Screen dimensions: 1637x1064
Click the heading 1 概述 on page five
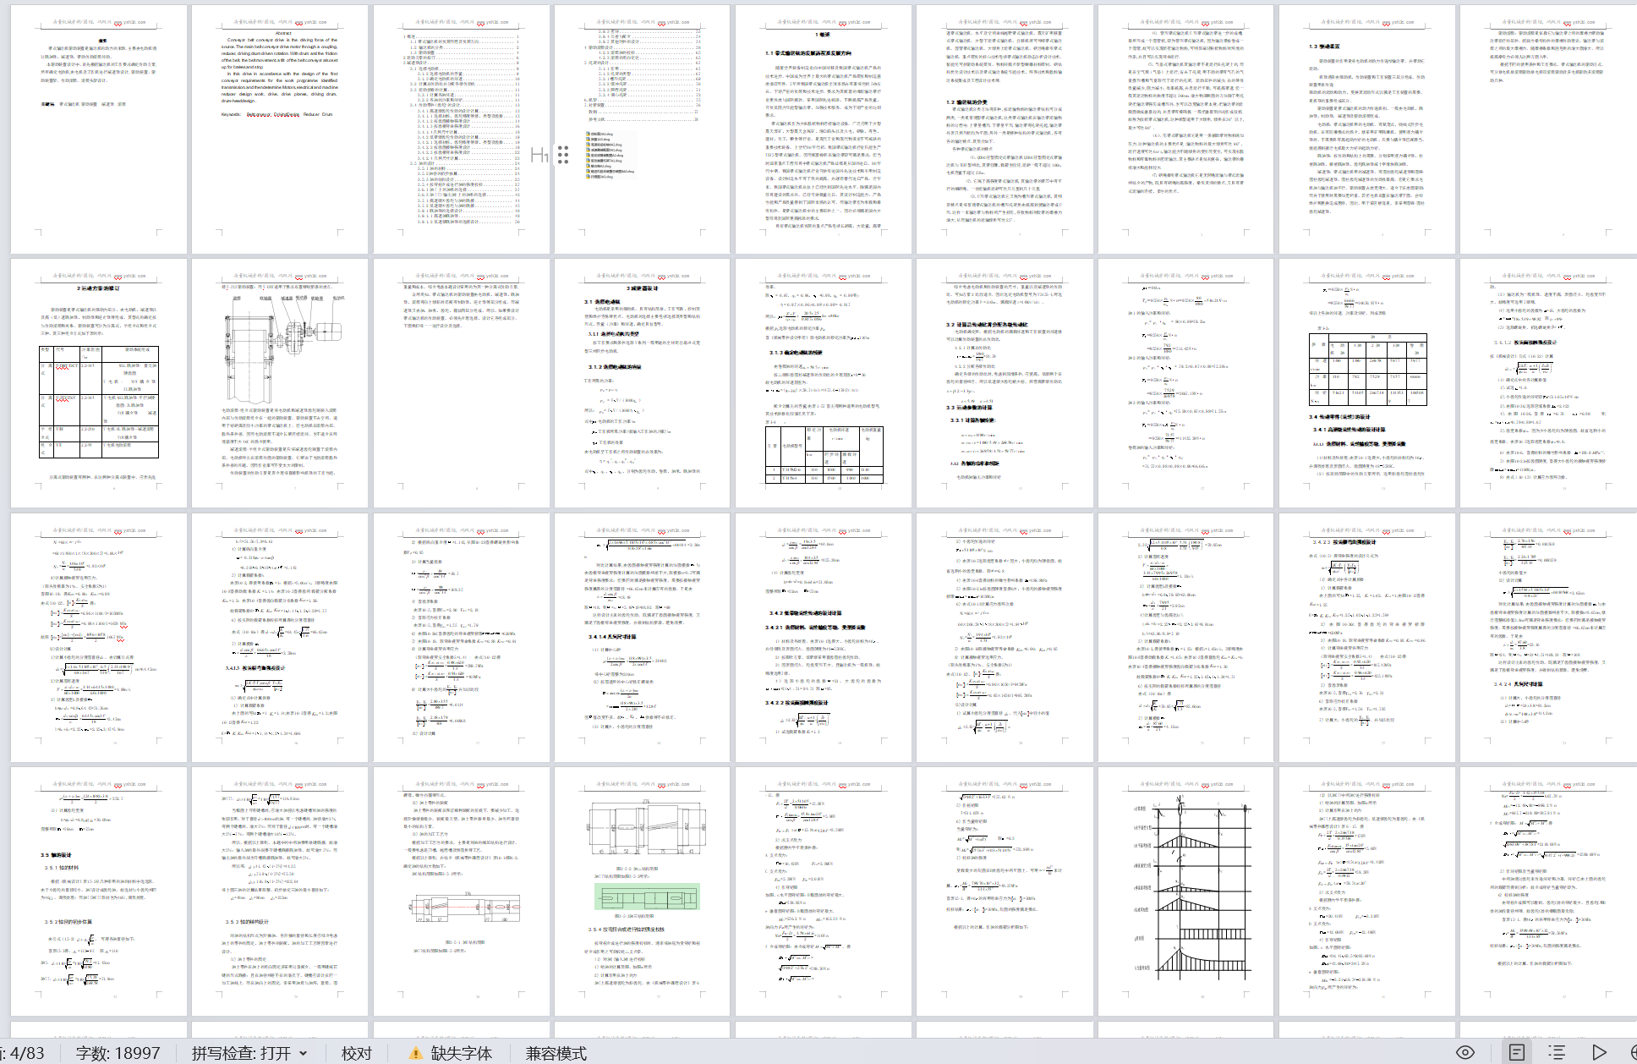[x=823, y=35]
